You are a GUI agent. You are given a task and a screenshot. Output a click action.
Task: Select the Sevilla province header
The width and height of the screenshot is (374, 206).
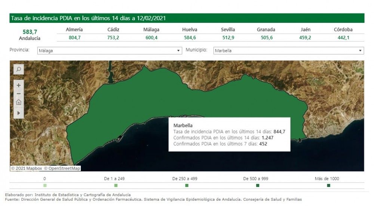click(x=228, y=30)
